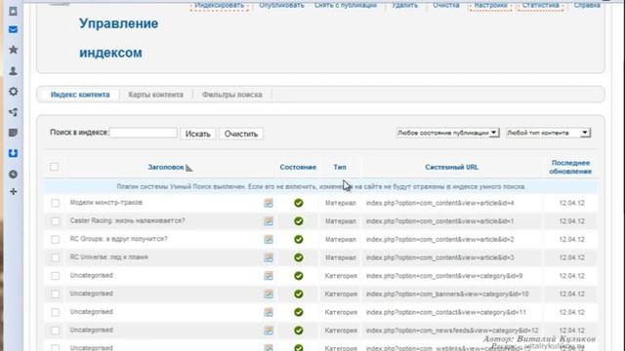Click the URL ending article&id=4
Viewport: 625px width, 351px height.
coord(440,203)
